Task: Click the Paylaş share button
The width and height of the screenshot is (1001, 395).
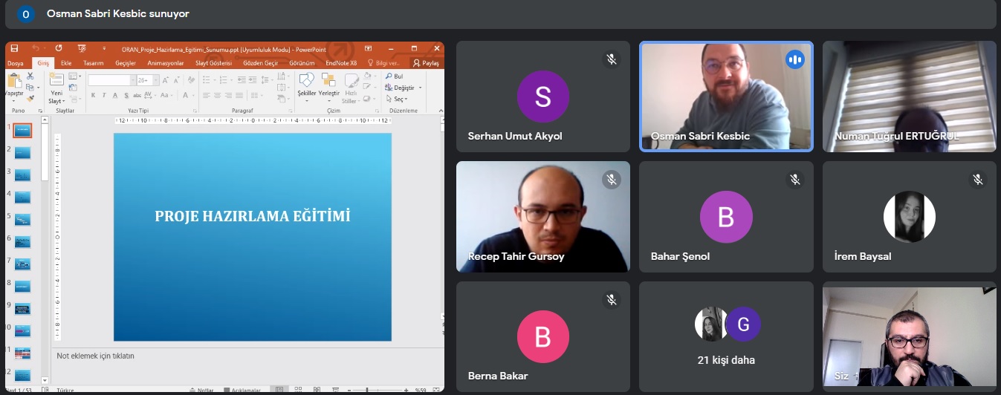Action: click(426, 63)
